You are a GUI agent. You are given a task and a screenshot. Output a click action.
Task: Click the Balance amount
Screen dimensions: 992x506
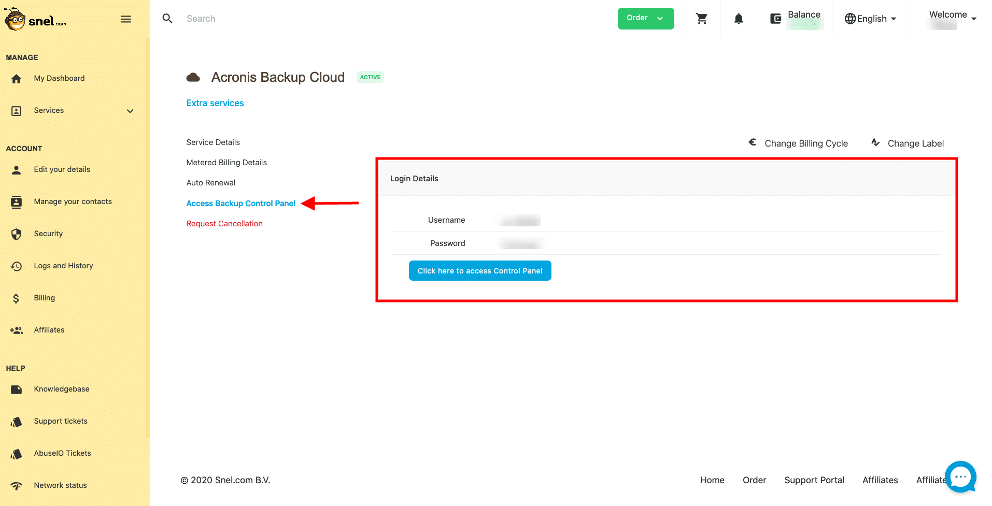coord(805,25)
